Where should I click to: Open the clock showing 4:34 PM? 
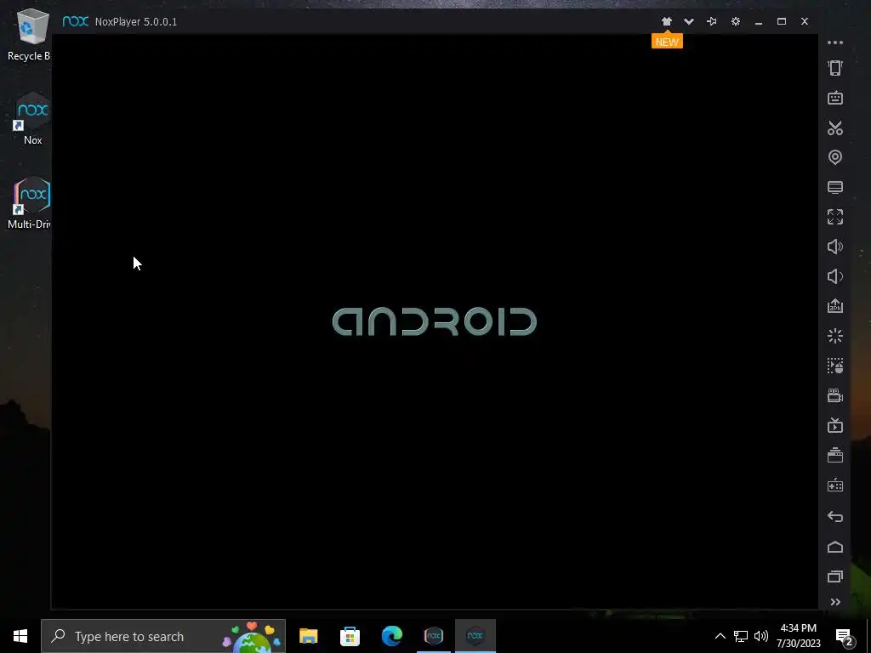coord(798,636)
